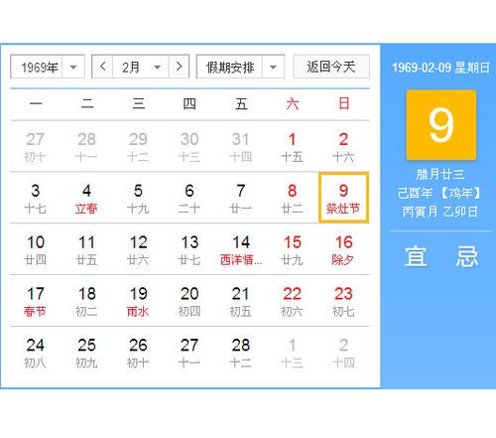
Task: Select February 17 春节
Action: [36, 301]
